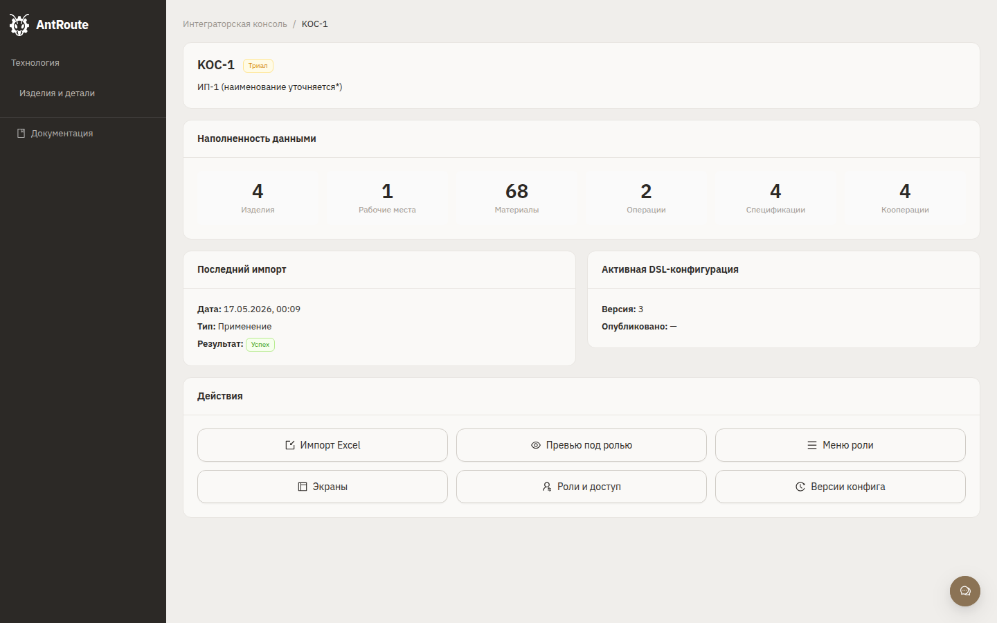The height and width of the screenshot is (623, 997).
Task: Click the text ИП-1 (наименование уточняется*)
Action: (270, 87)
